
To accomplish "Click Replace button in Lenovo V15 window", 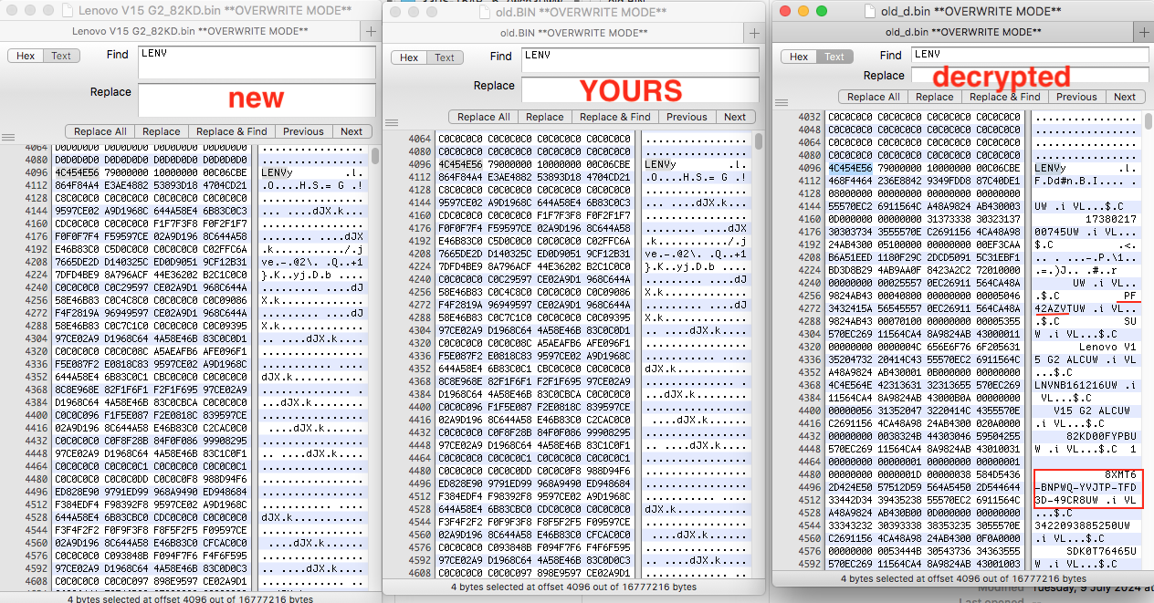I will click(162, 131).
